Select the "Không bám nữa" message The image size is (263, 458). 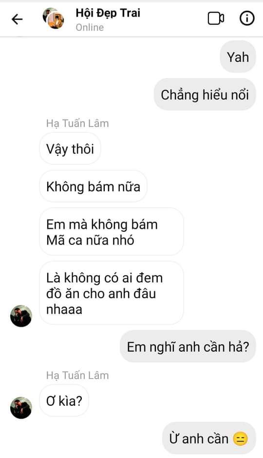pyautogui.click(x=93, y=186)
